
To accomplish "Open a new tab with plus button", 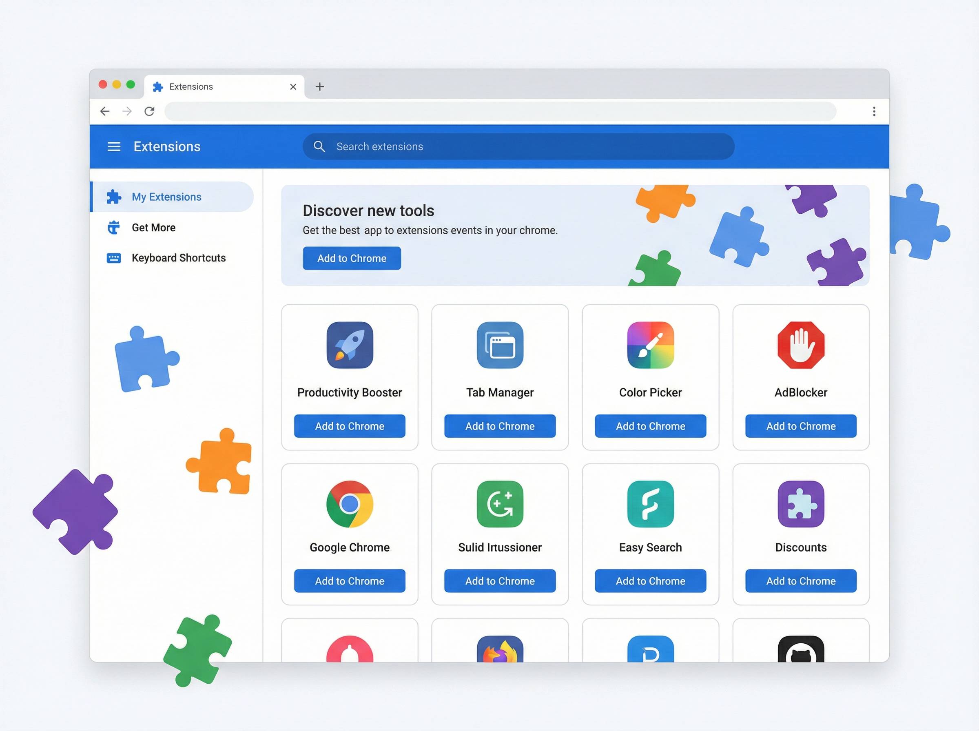I will click(x=320, y=87).
